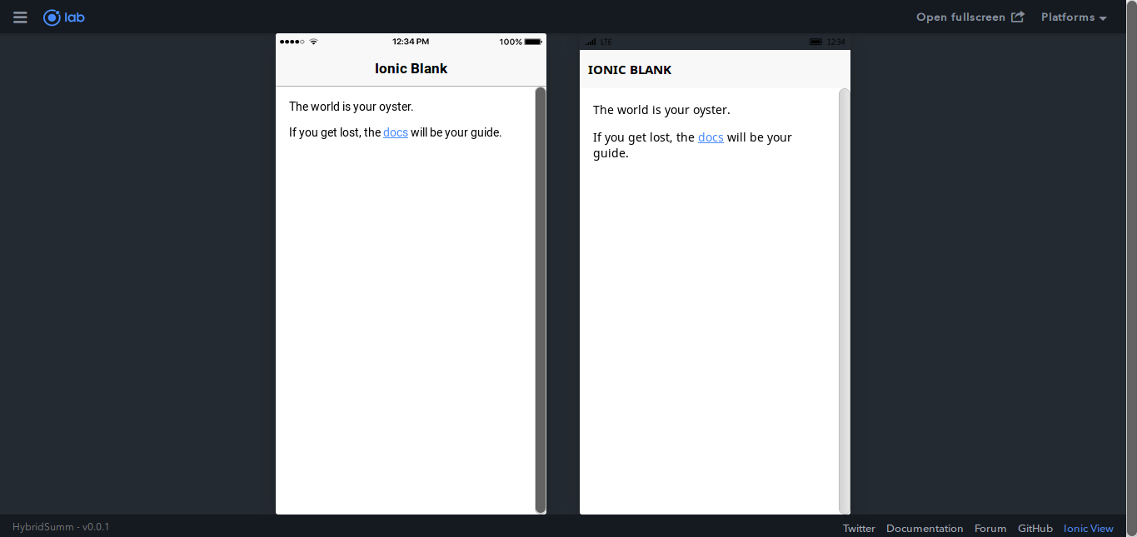
Task: Click the iOS wifi signal icon
Action: 314,42
